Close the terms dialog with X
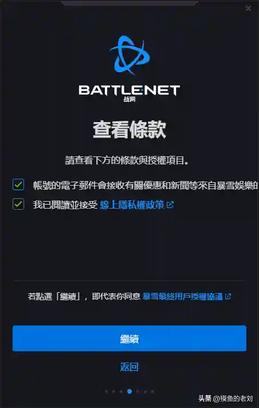Viewport: 259px width, 408px height. 248,9
